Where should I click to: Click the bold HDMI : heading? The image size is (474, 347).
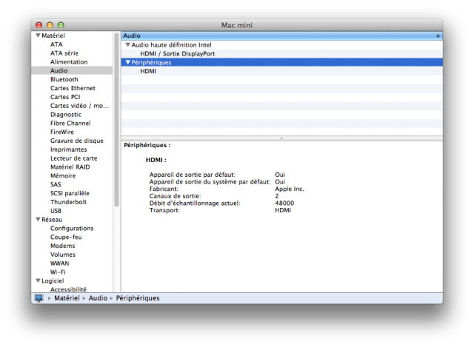pyautogui.click(x=156, y=160)
